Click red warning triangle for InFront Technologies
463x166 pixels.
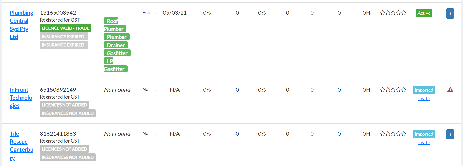click(x=450, y=90)
